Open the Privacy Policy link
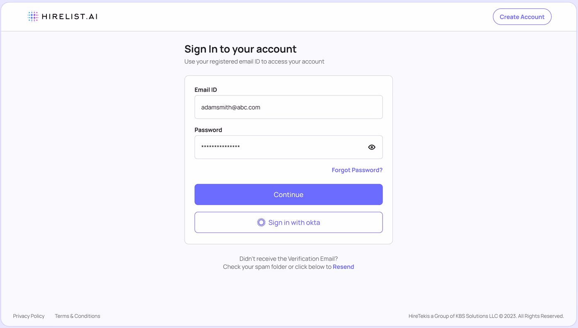578x328 pixels. coord(29,316)
